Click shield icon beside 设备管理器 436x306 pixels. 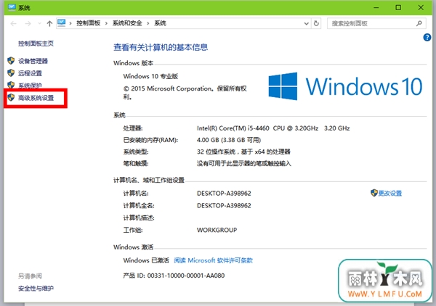pyautogui.click(x=11, y=61)
